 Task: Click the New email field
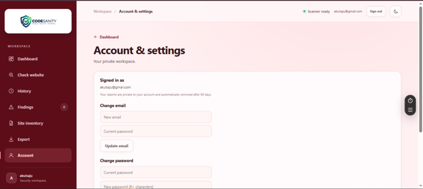156,117
